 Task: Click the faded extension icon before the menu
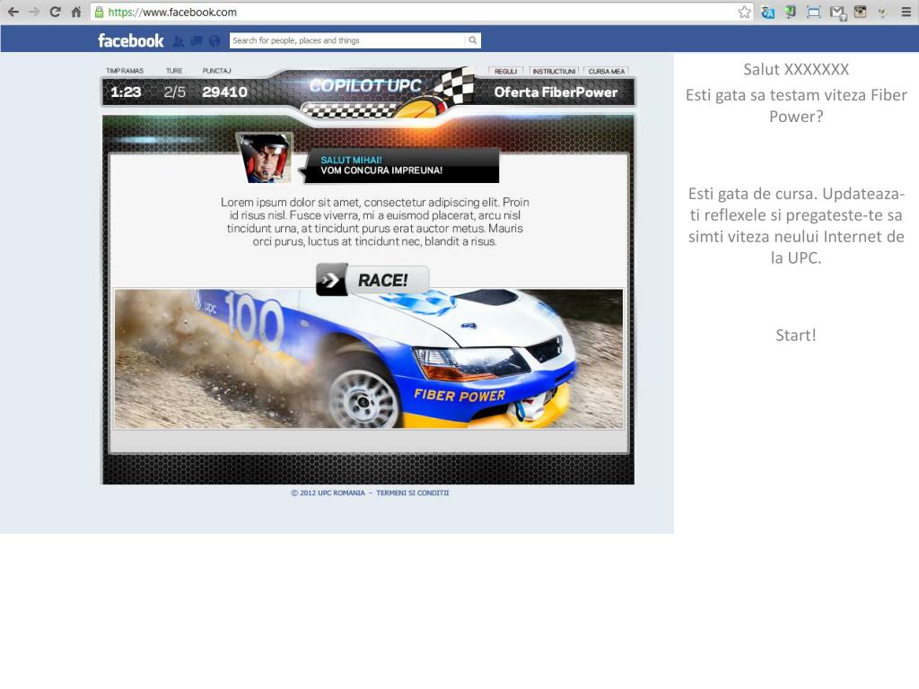882,13
